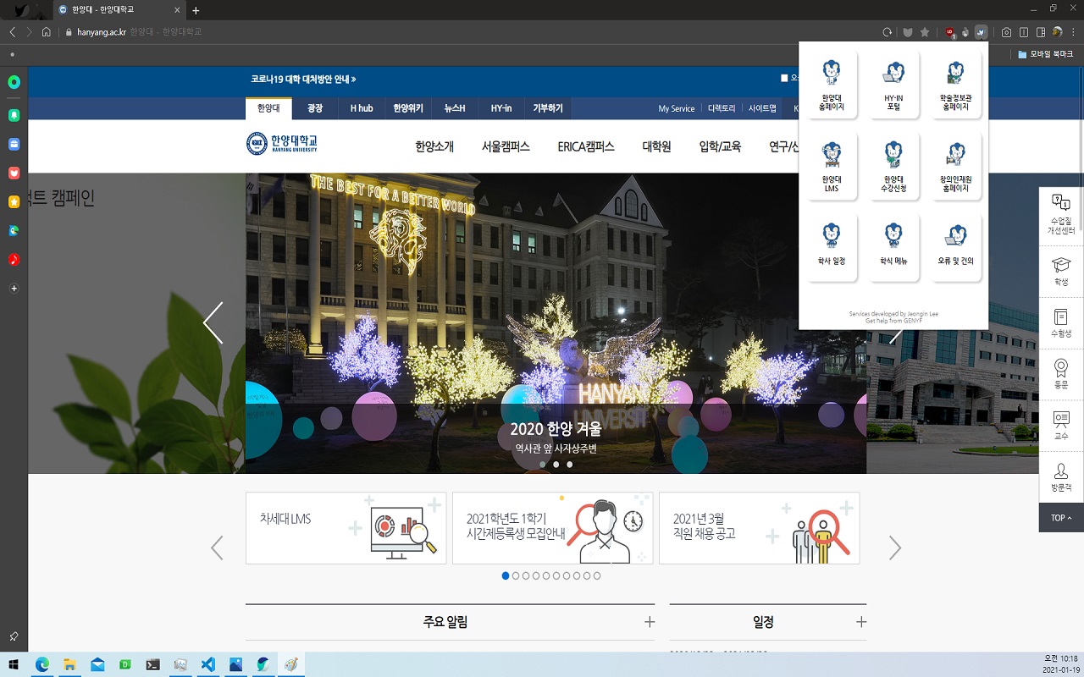
Task: Select the third carousel indicator dot
Action: (569, 464)
